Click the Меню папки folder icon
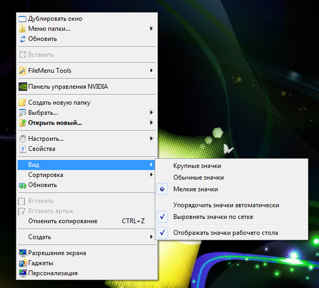This screenshot has width=319, height=288. (x=22, y=29)
